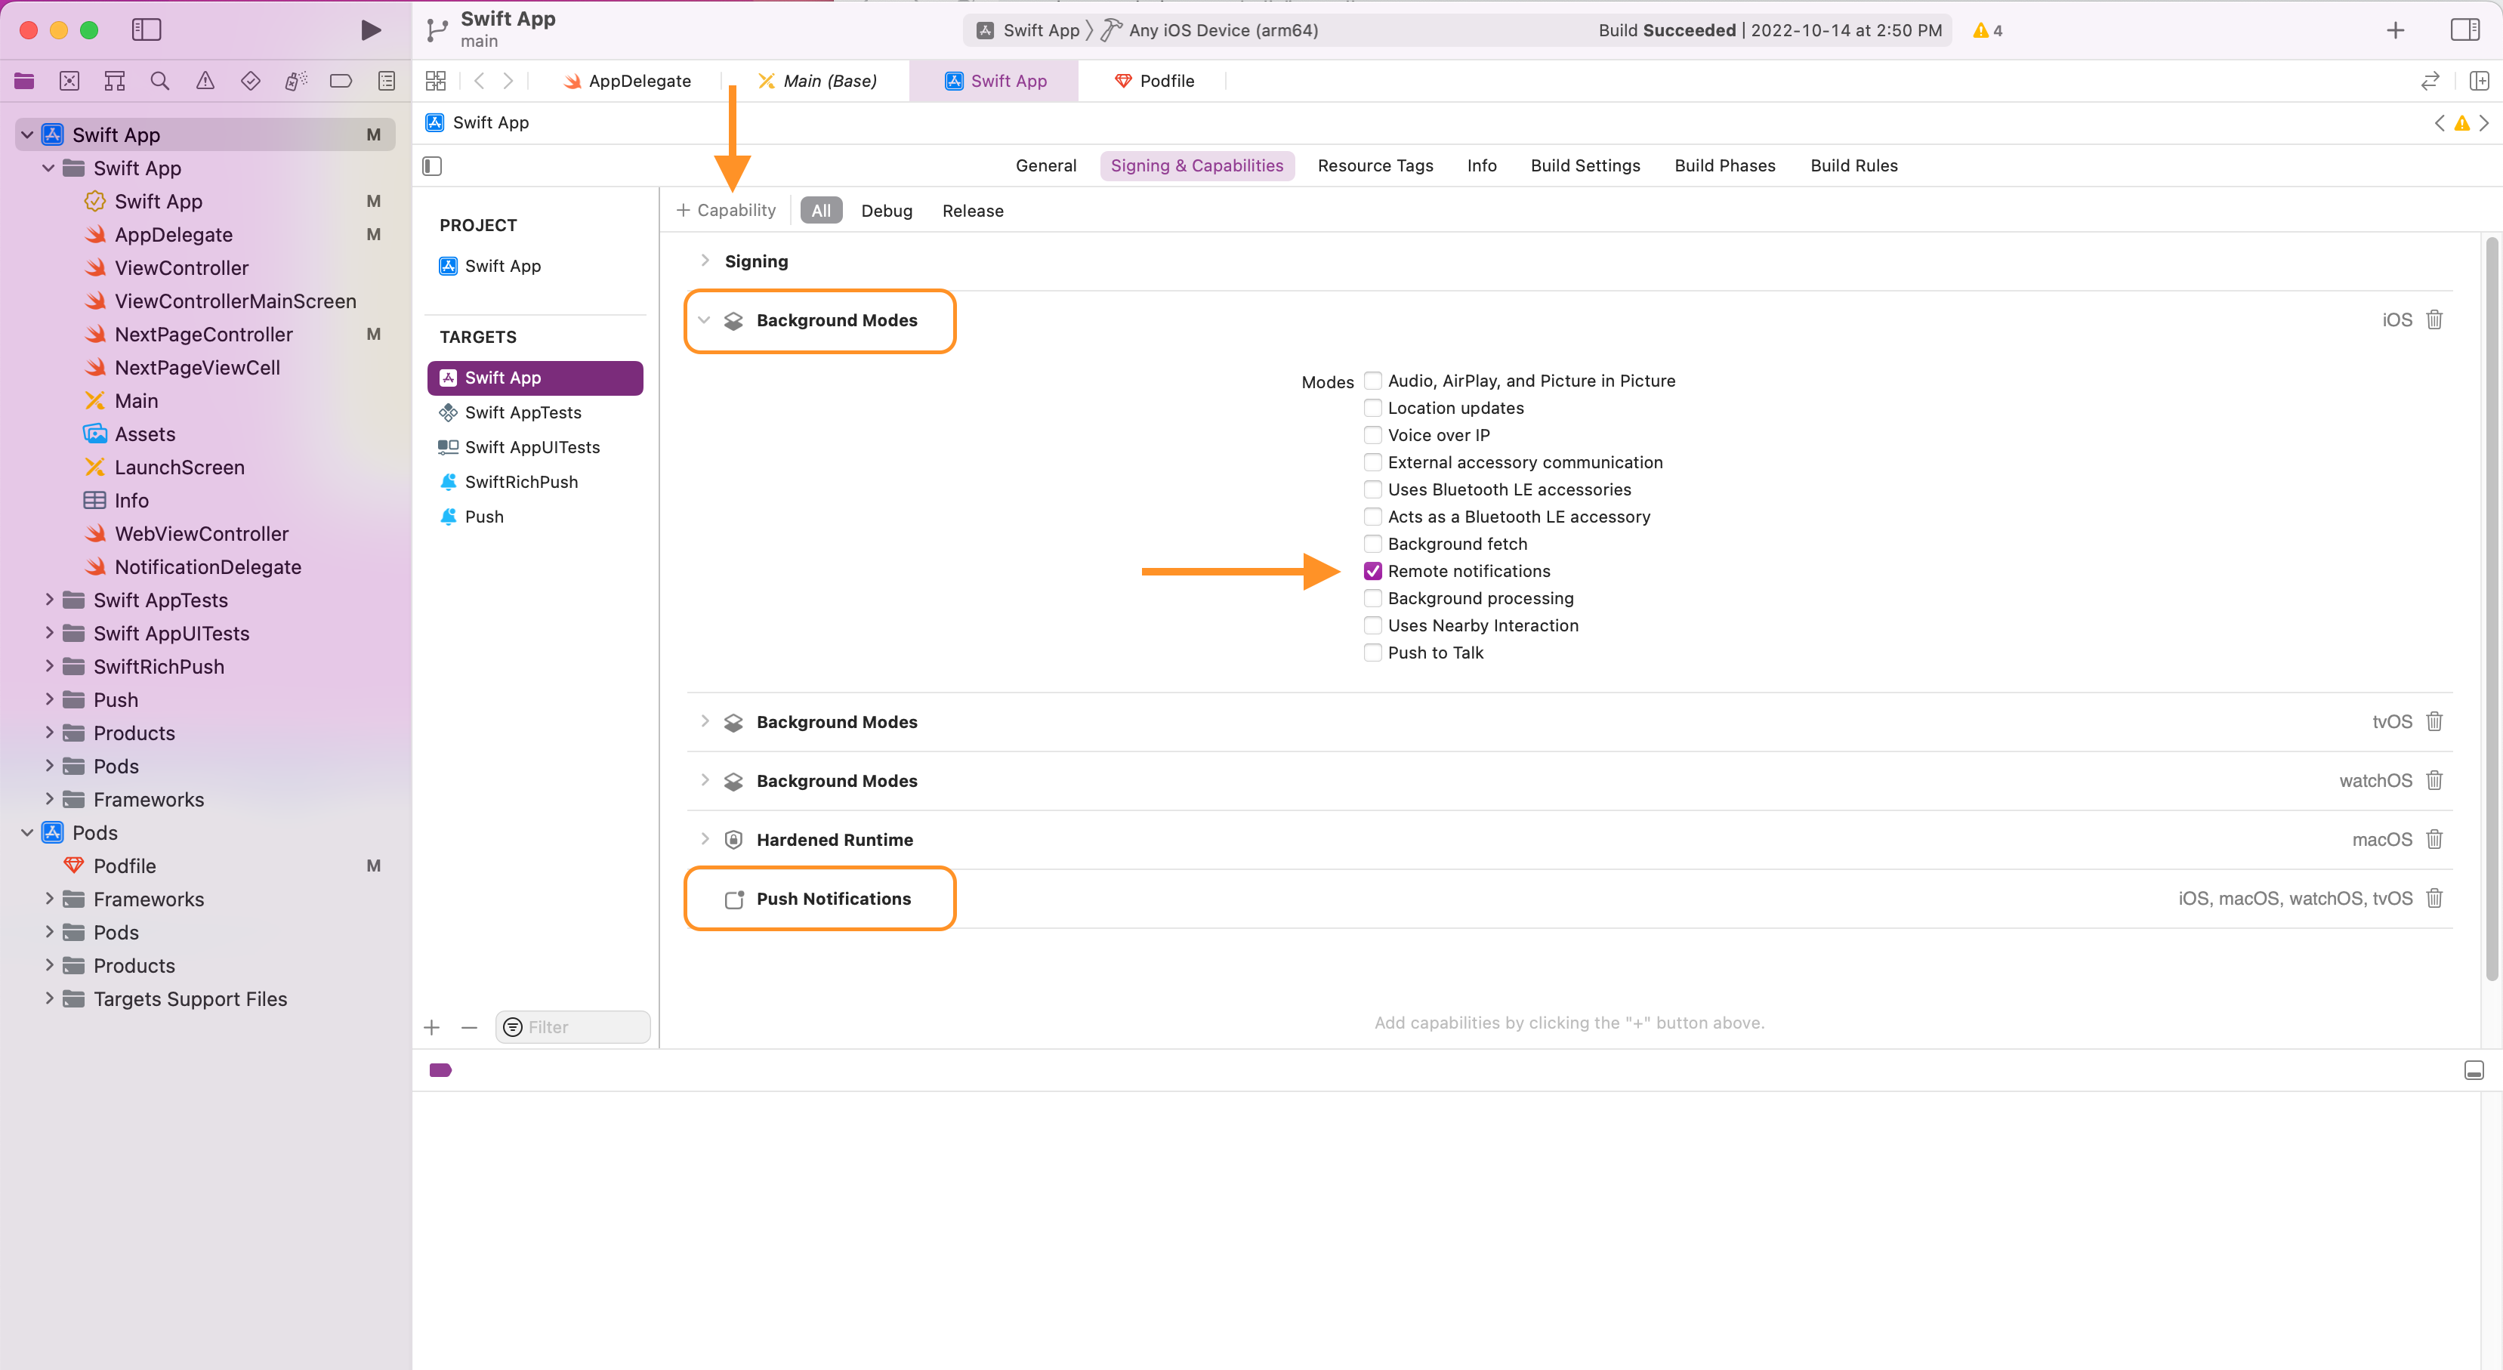The height and width of the screenshot is (1370, 2503).
Task: Switch to the Build Settings tab
Action: coord(1585,165)
